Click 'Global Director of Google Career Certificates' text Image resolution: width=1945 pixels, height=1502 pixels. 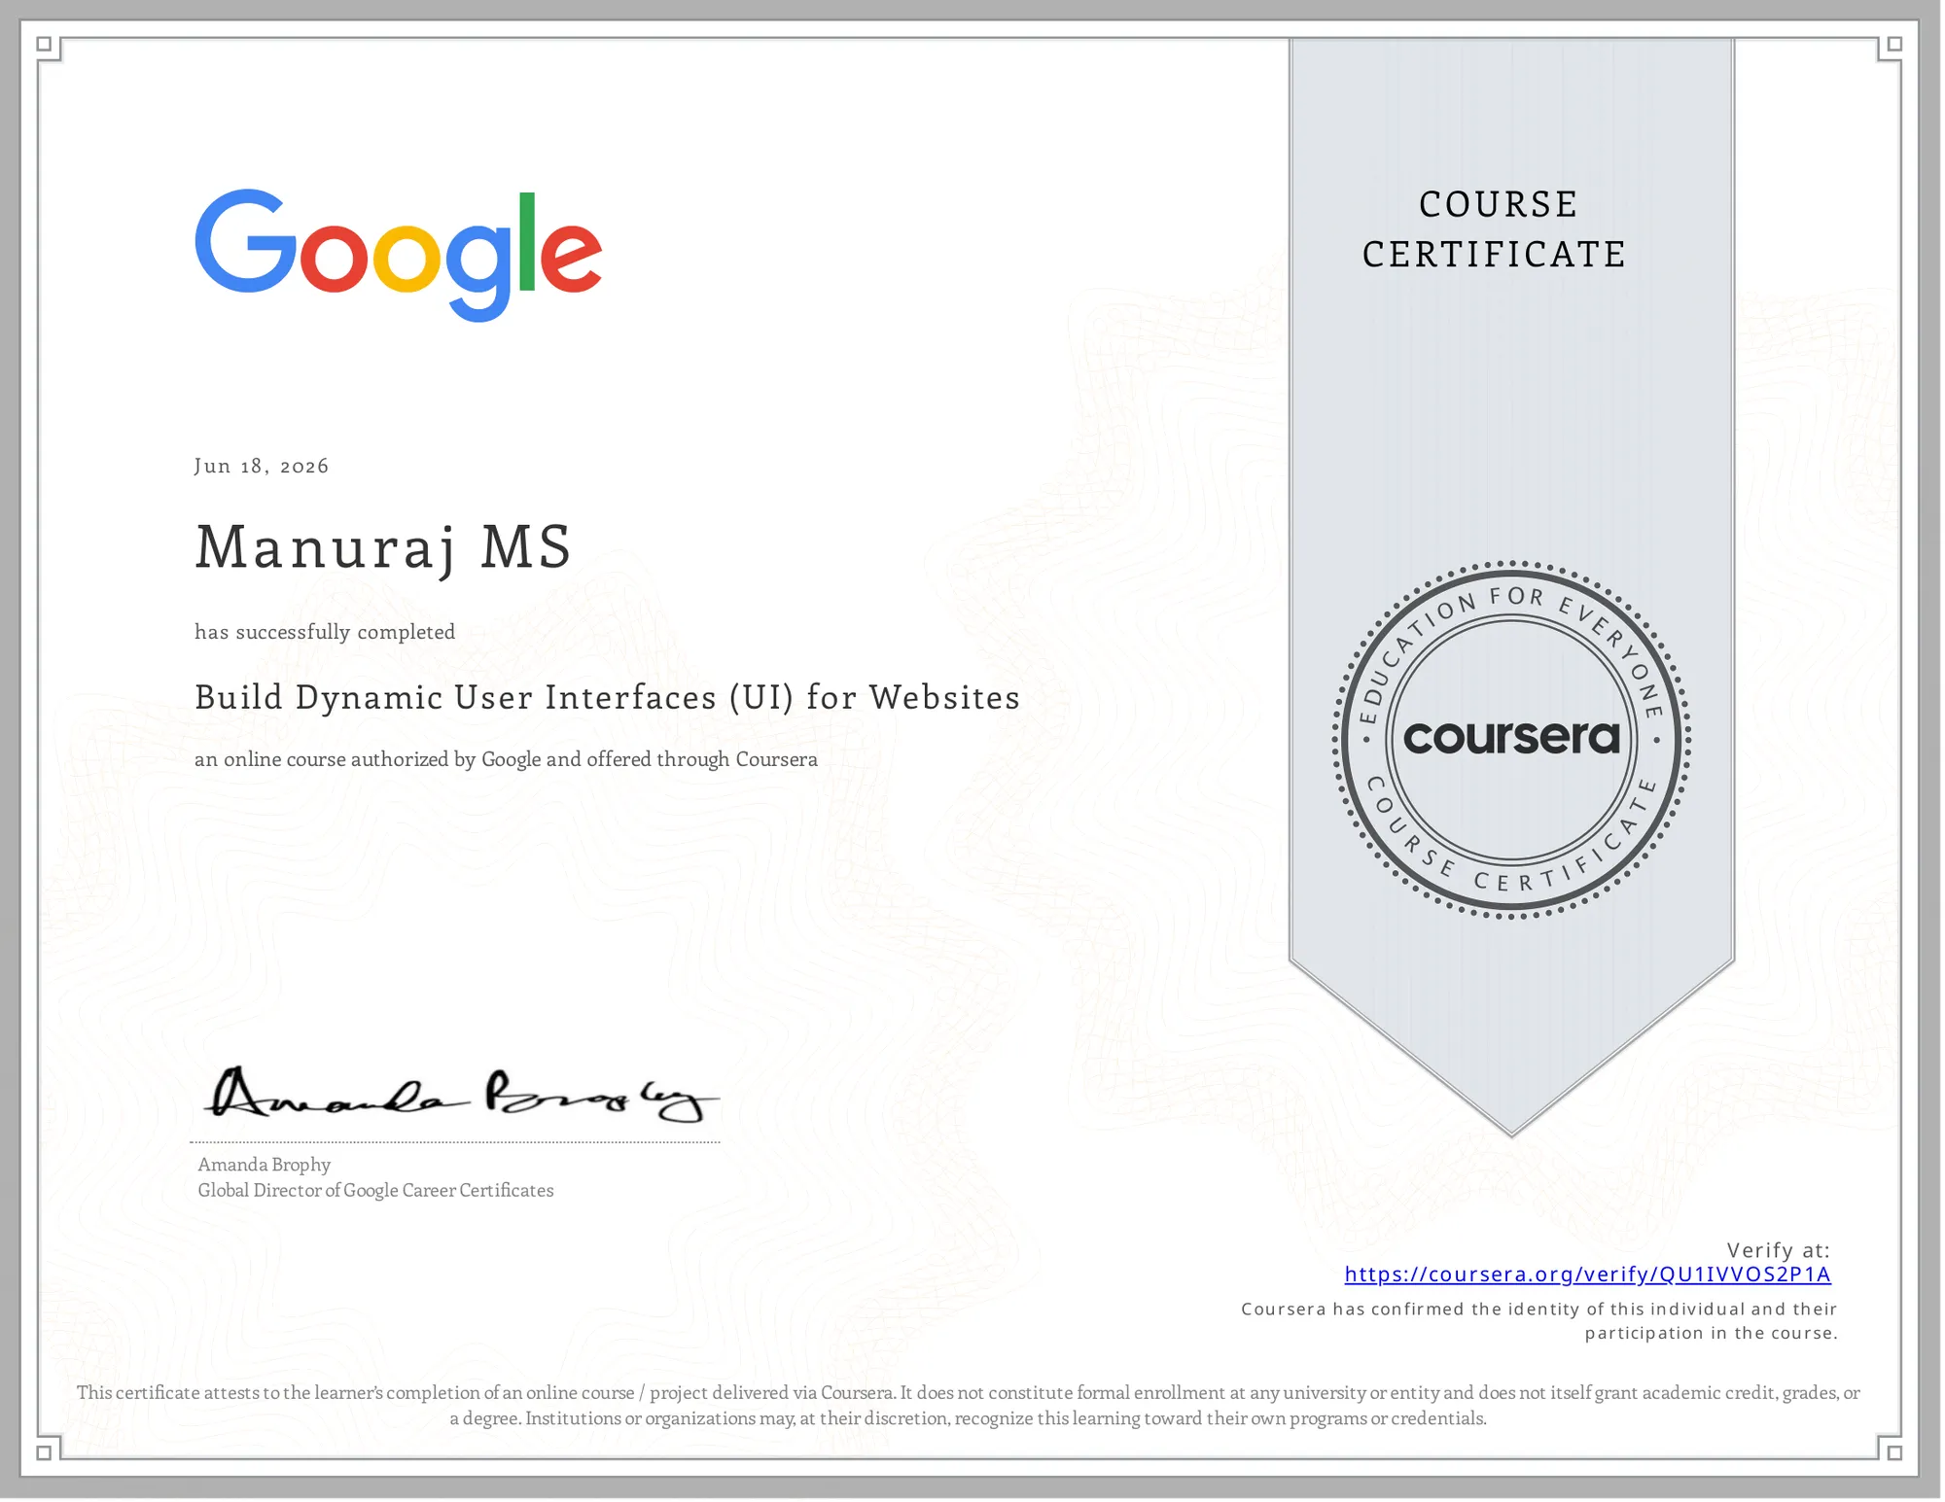pos(375,1191)
